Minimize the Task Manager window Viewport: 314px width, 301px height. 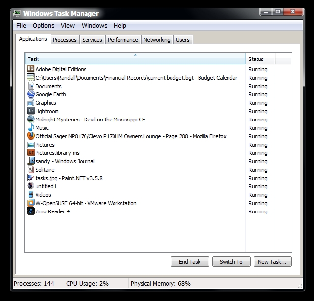tap(266, 12)
